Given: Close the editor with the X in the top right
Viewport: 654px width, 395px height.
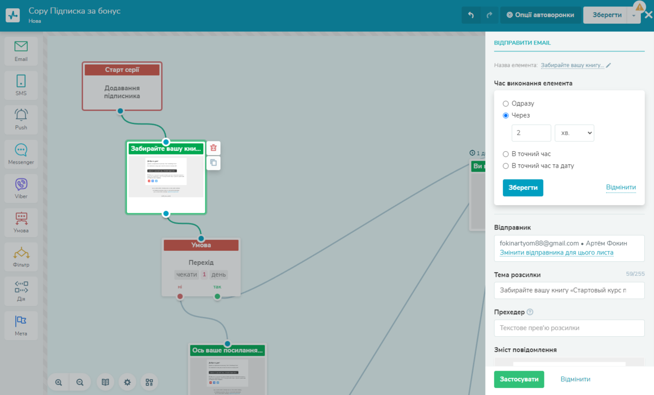Looking at the screenshot, I should coord(647,15).
